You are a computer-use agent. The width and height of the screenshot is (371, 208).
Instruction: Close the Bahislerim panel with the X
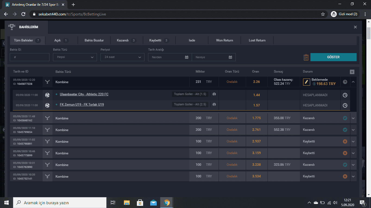click(355, 27)
